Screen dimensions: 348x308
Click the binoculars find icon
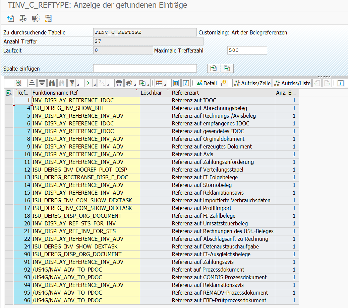point(52,83)
